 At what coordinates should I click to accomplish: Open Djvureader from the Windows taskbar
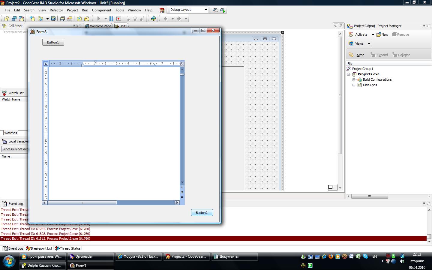pos(90,256)
